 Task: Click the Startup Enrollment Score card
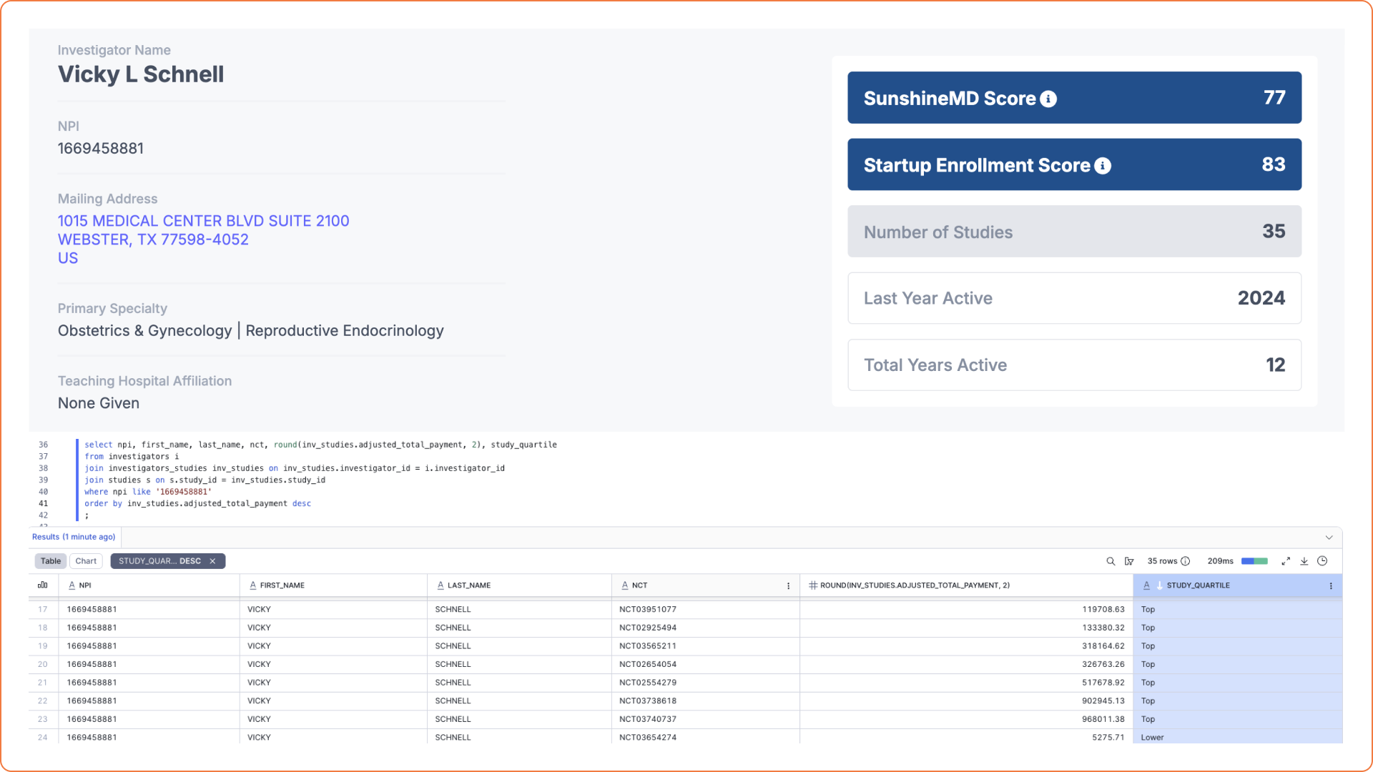coord(1074,164)
